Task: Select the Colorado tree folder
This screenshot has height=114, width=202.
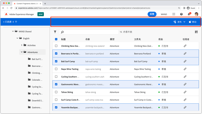Action: [x=35, y=80]
